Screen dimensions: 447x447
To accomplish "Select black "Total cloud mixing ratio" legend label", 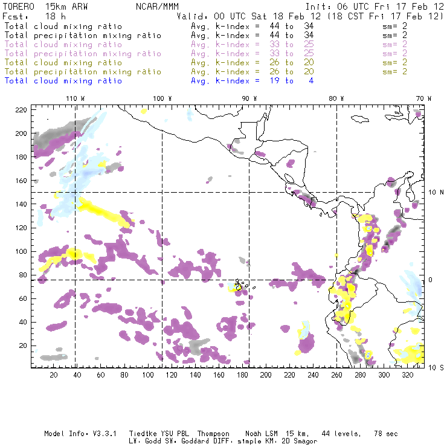I will [x=63, y=27].
